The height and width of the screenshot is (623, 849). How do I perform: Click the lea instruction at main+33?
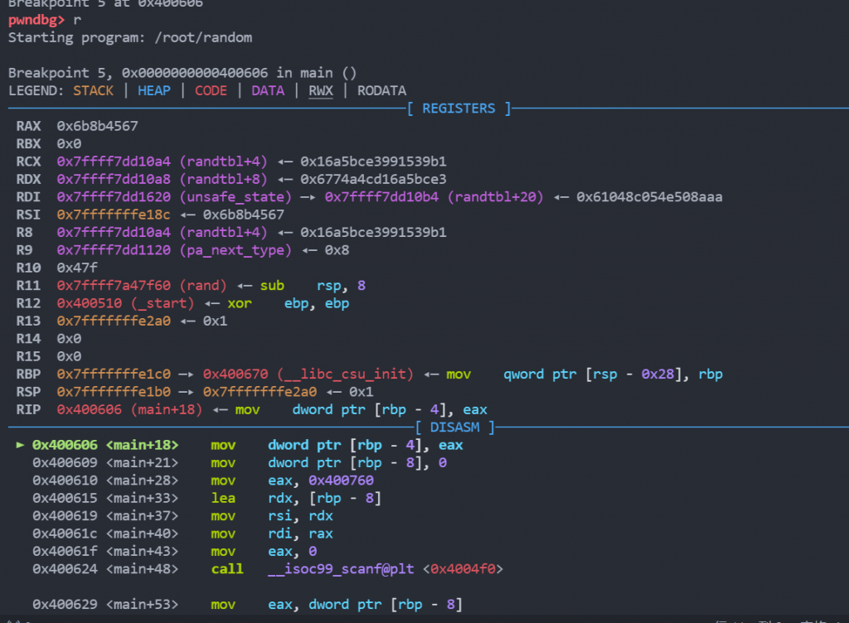pos(223,498)
